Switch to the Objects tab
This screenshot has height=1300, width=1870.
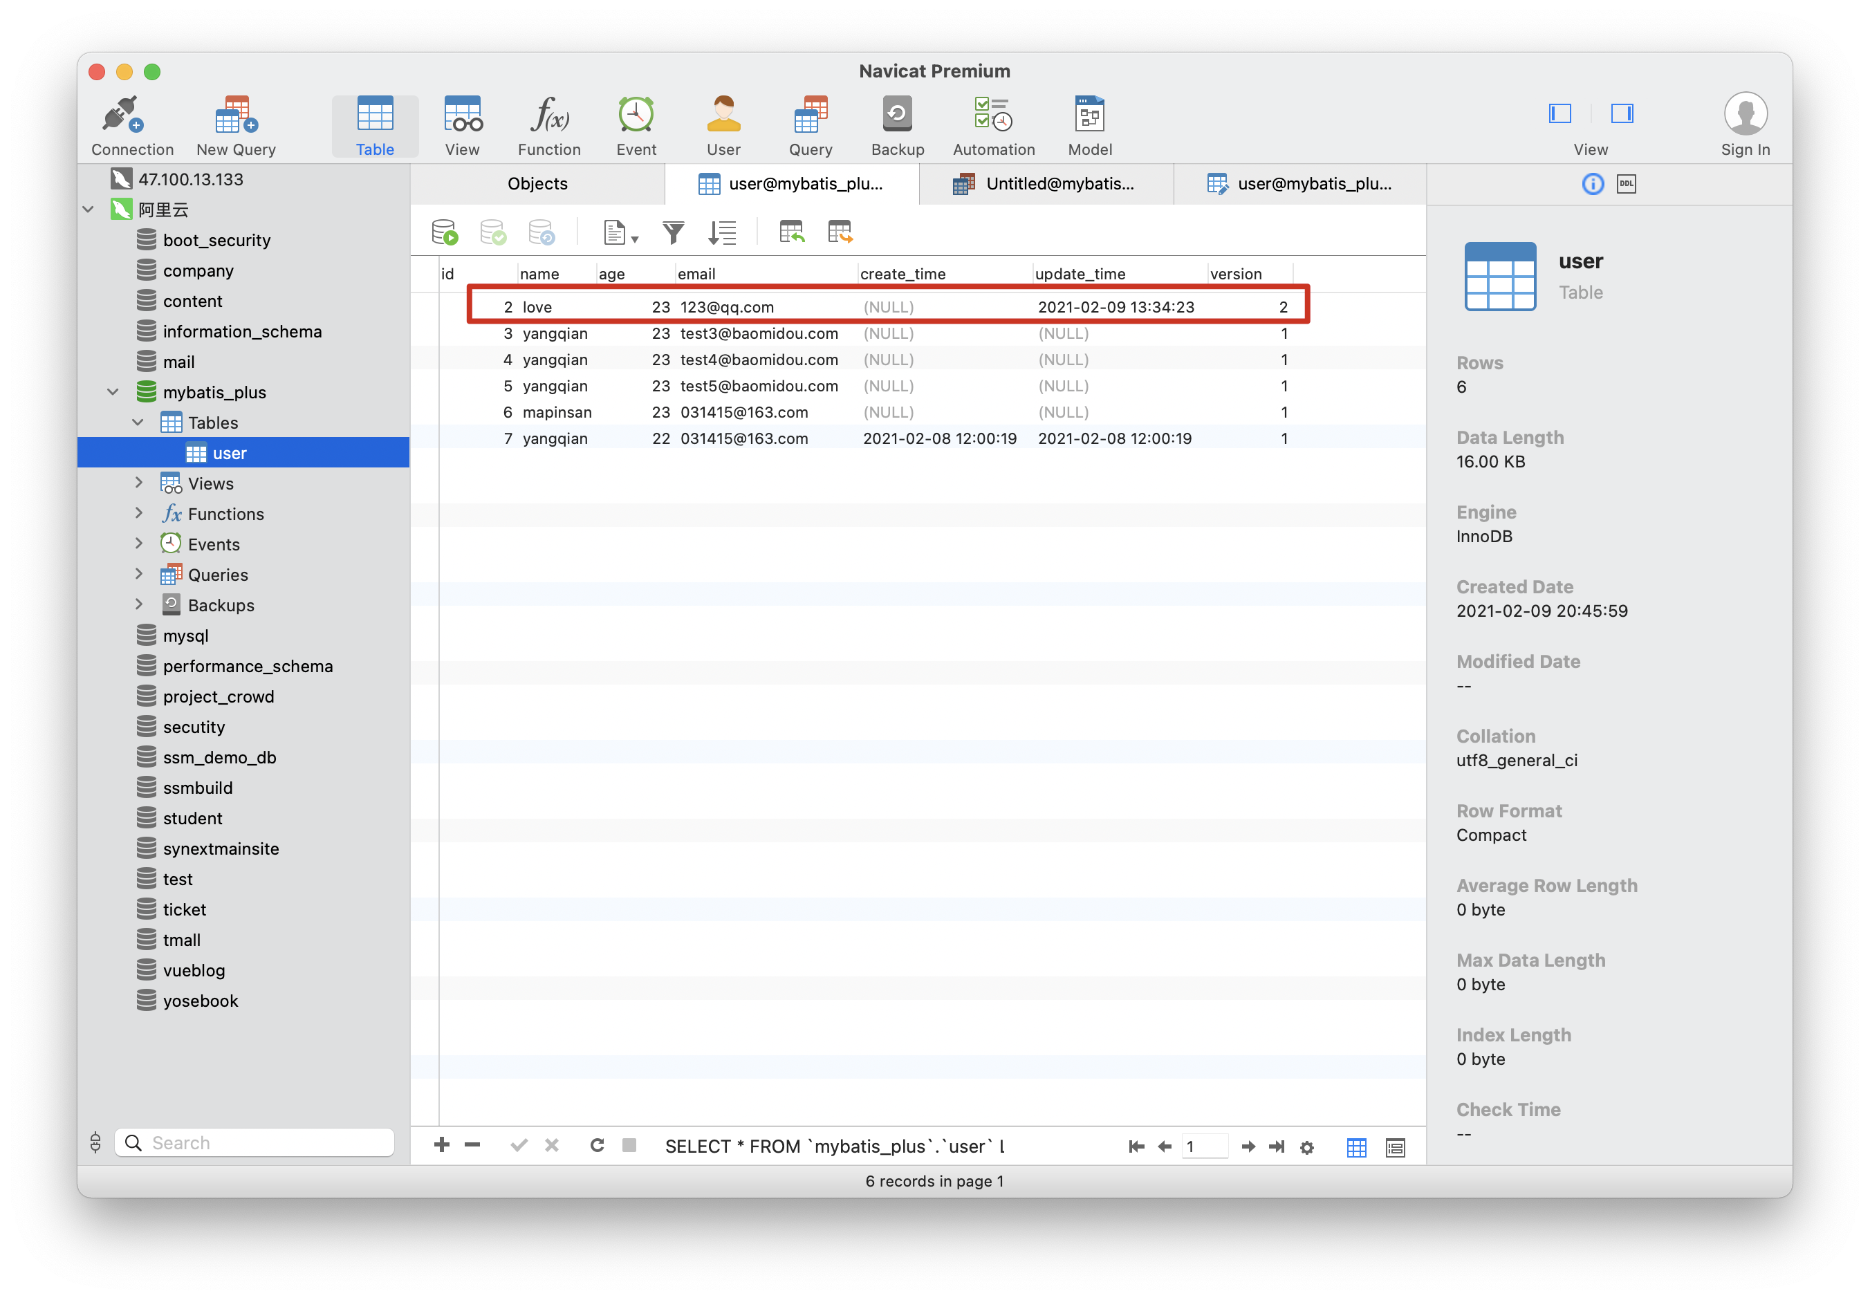click(x=537, y=184)
